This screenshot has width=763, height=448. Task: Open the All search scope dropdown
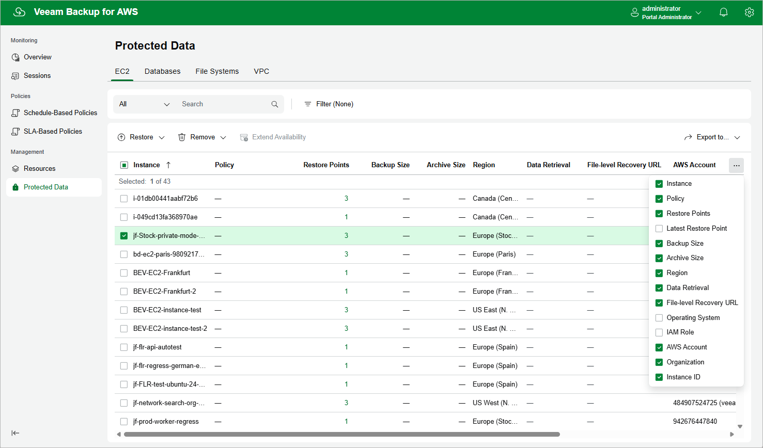144,104
